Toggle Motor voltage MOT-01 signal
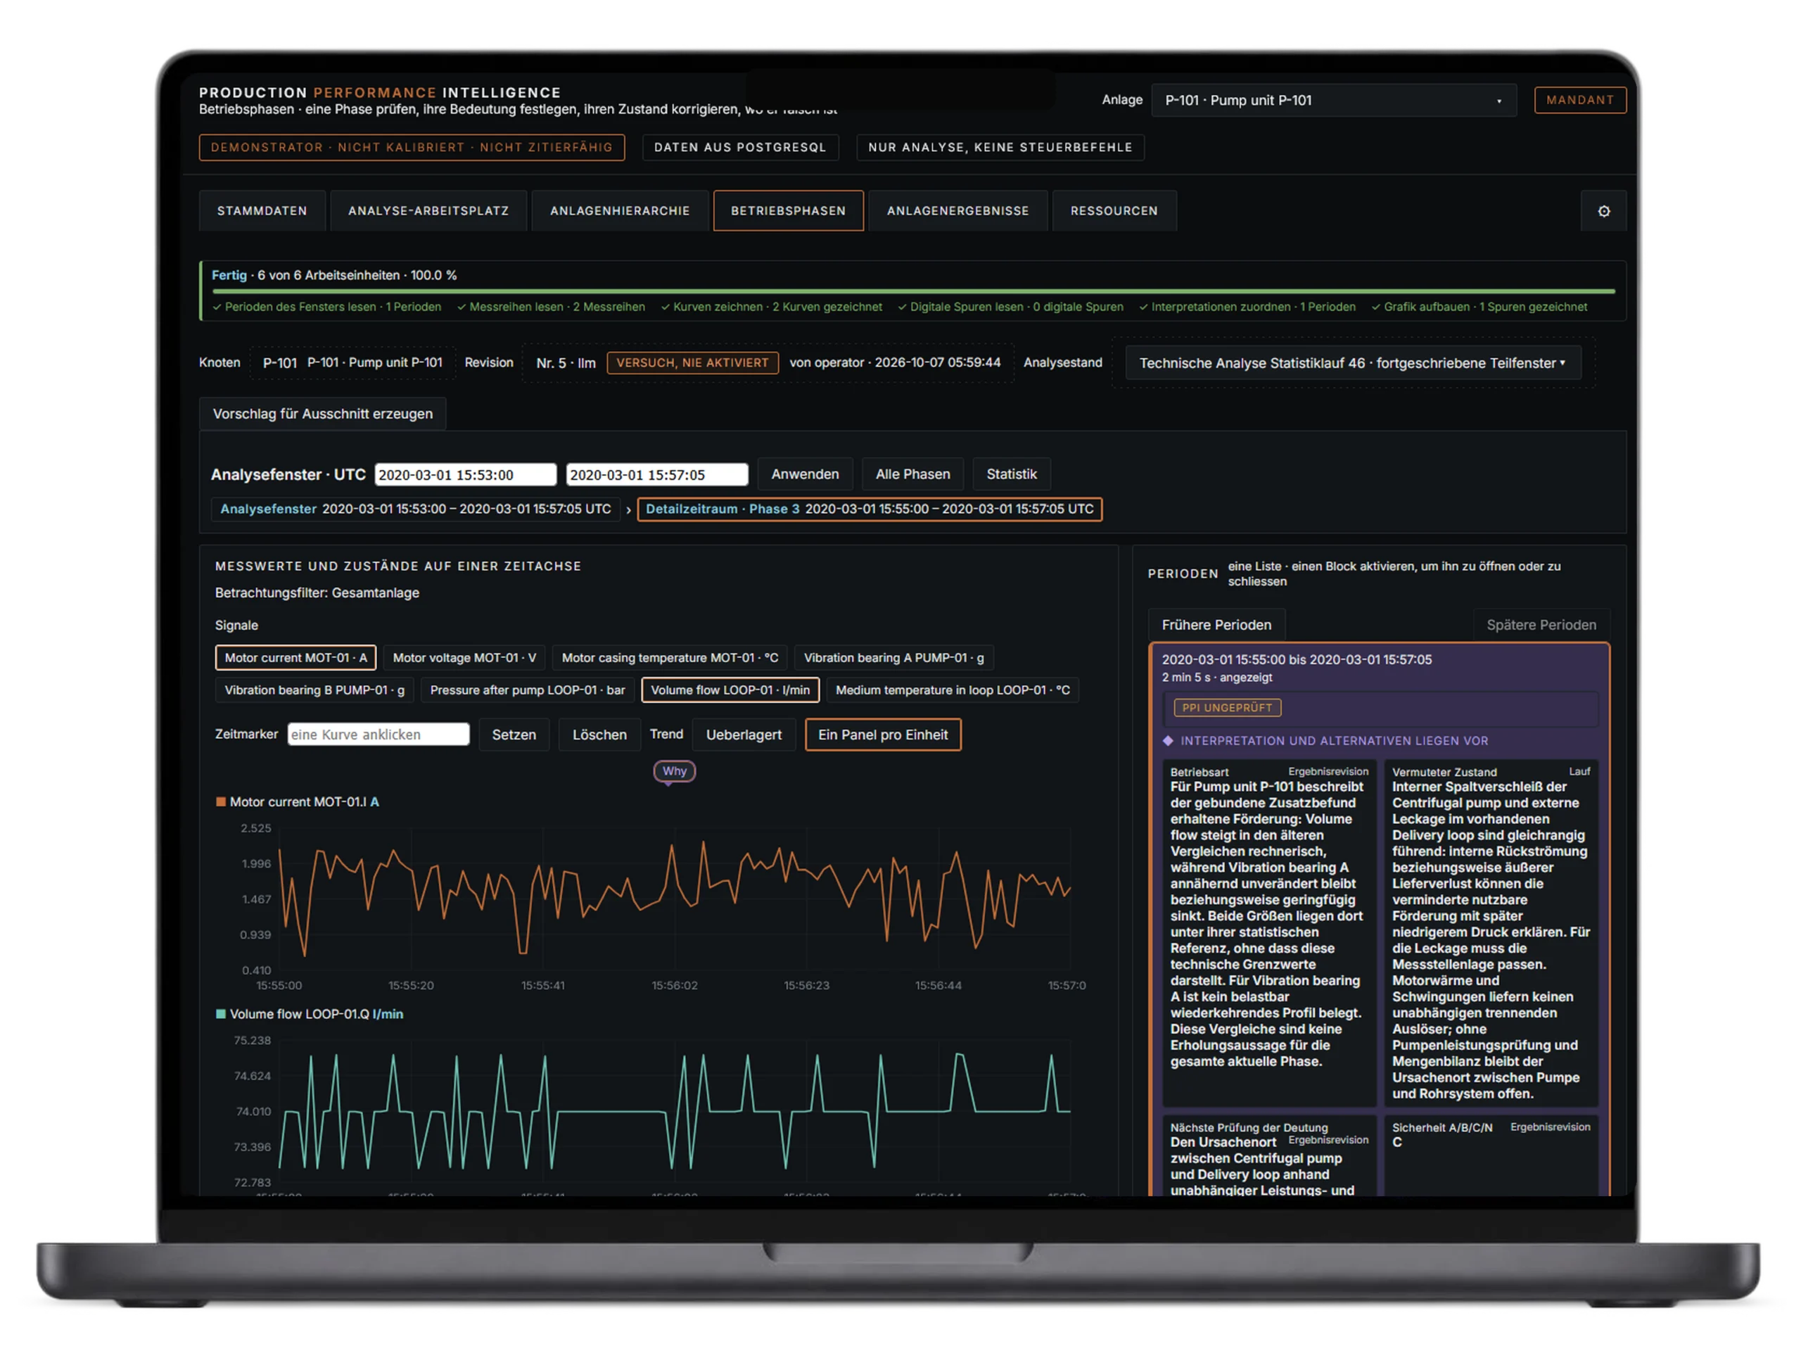Image resolution: width=1801 pixels, height=1351 pixels. coord(464,657)
